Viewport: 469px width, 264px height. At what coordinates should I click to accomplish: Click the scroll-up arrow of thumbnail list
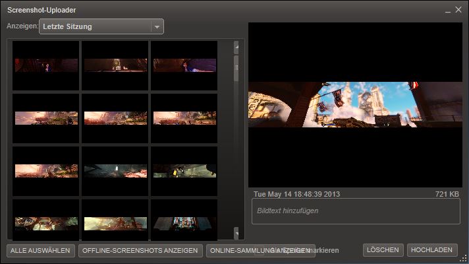236,48
